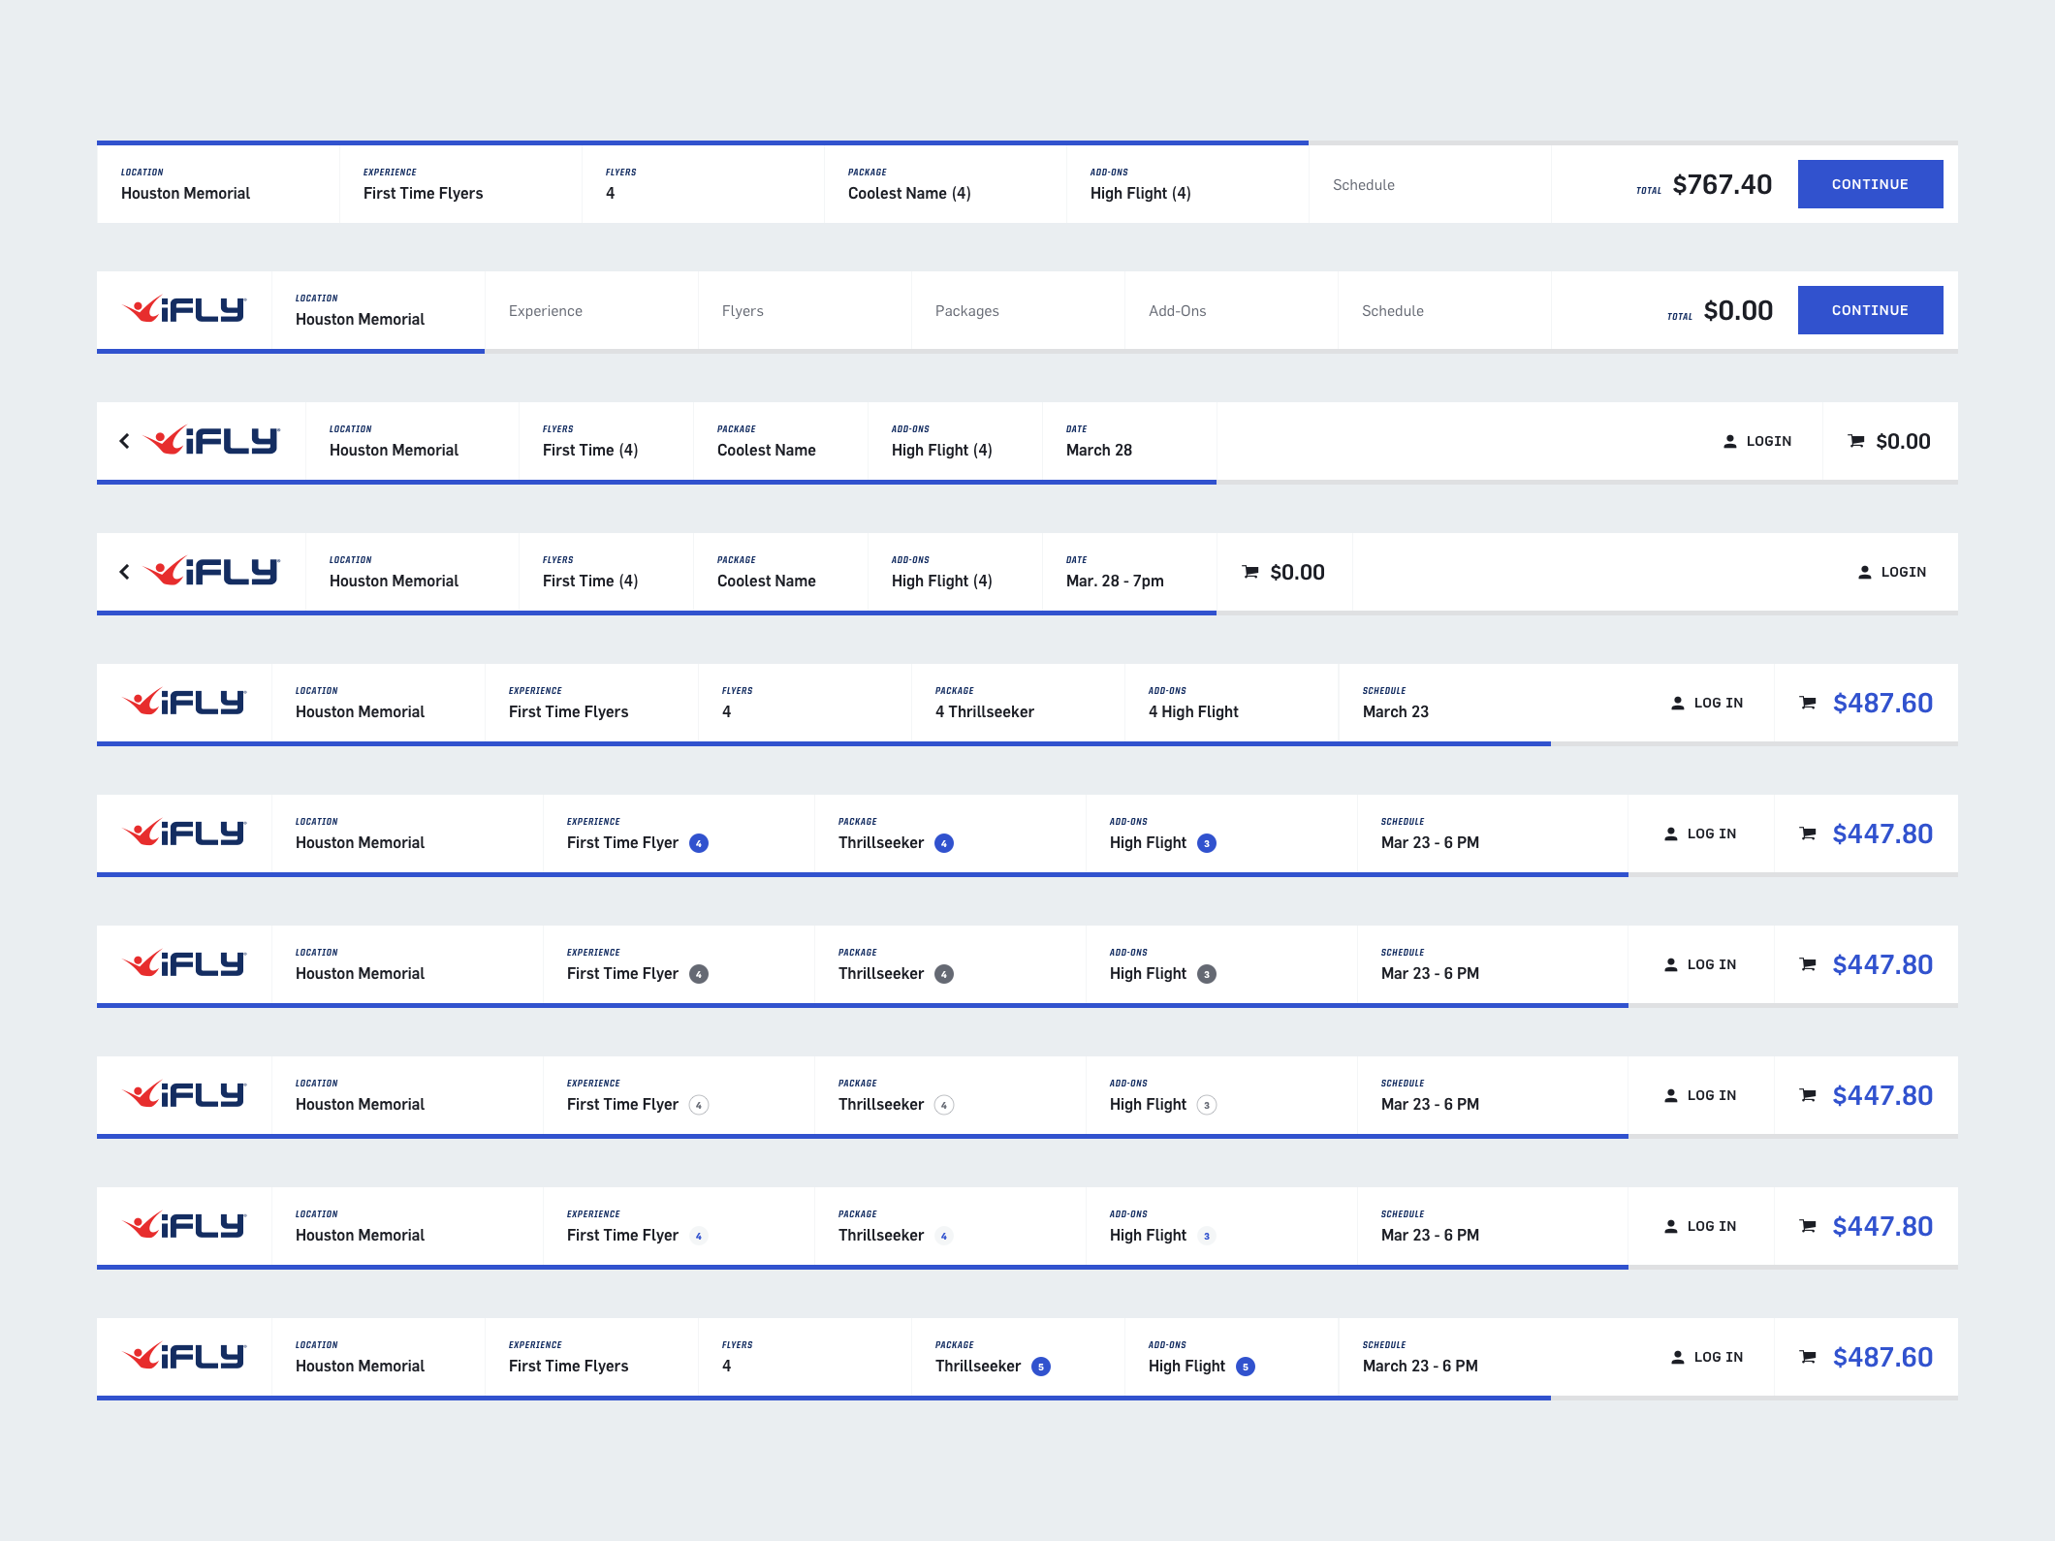This screenshot has height=1541, width=2055.
Task: Open Experience First Time Flyers in $767.40 header
Action: 460,184
